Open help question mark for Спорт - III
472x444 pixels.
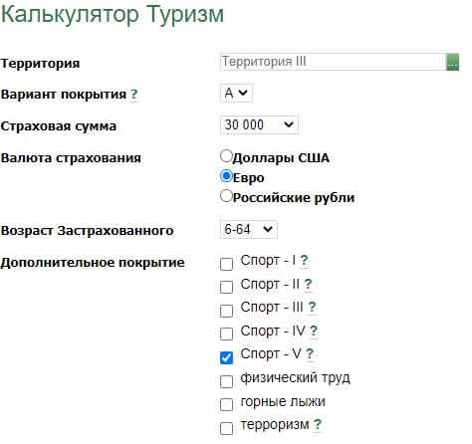pyautogui.click(x=312, y=308)
